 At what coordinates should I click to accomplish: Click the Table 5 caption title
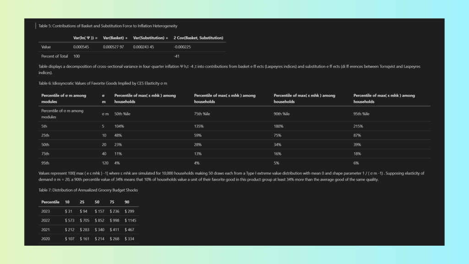click(108, 26)
